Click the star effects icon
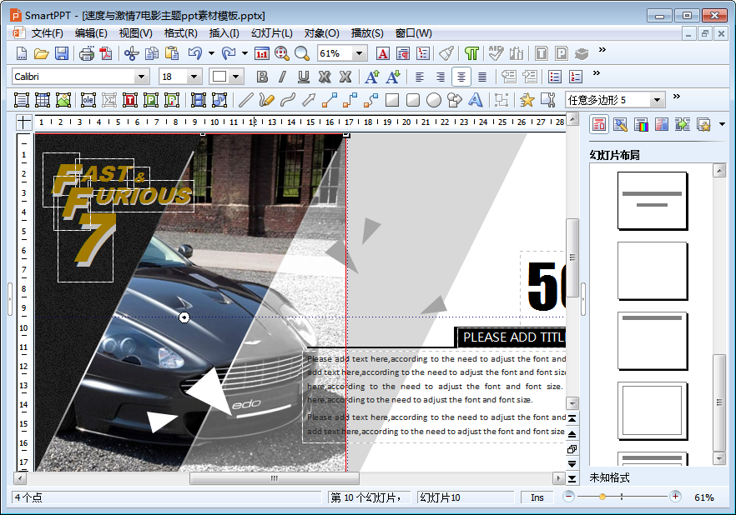 pos(527,100)
